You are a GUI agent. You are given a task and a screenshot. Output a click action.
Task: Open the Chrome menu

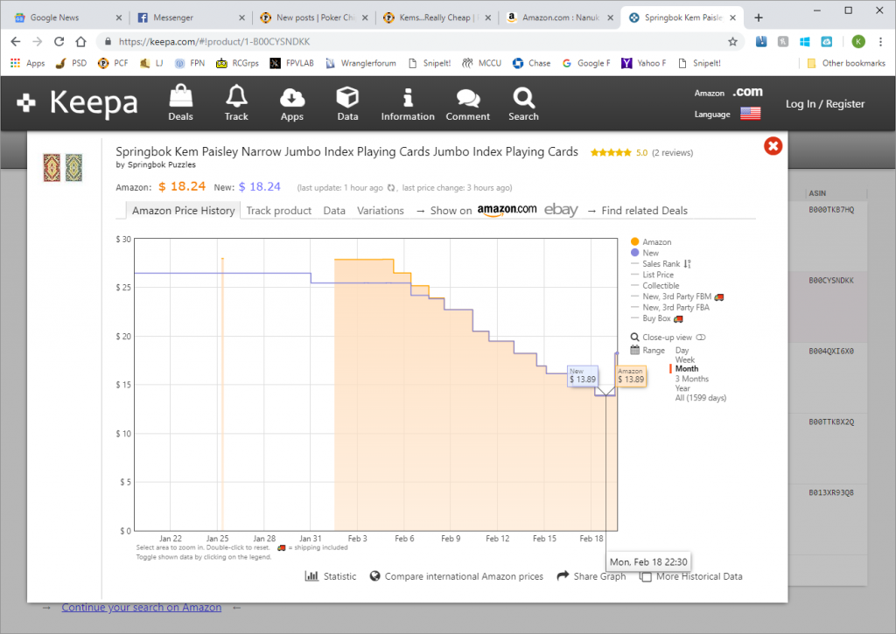880,42
